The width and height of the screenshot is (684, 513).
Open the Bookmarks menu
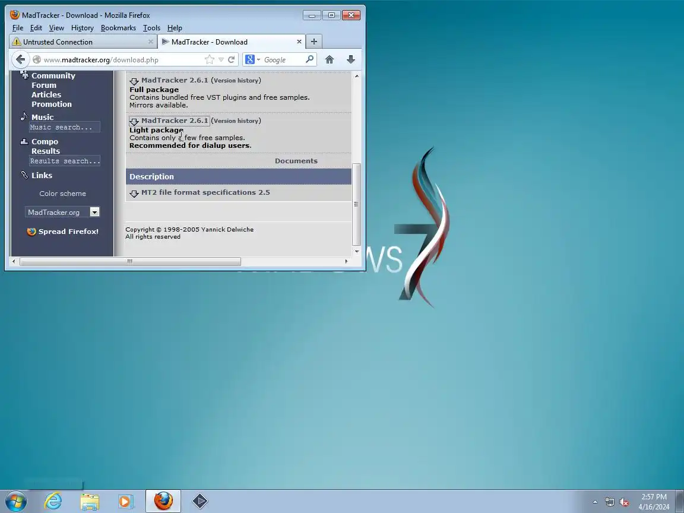pyautogui.click(x=118, y=28)
